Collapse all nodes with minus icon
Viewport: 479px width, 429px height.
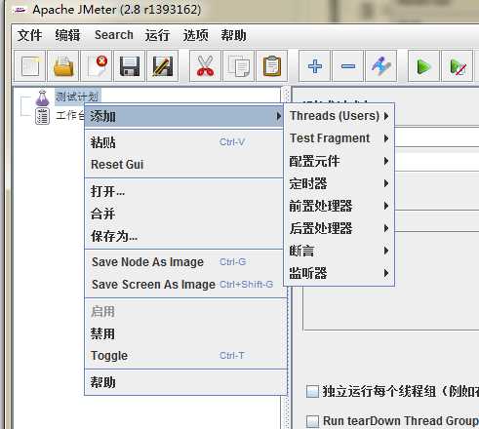pos(348,66)
